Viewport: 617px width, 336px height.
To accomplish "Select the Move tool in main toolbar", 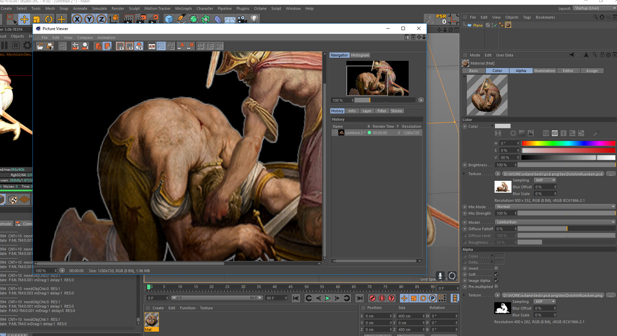I will point(24,19).
